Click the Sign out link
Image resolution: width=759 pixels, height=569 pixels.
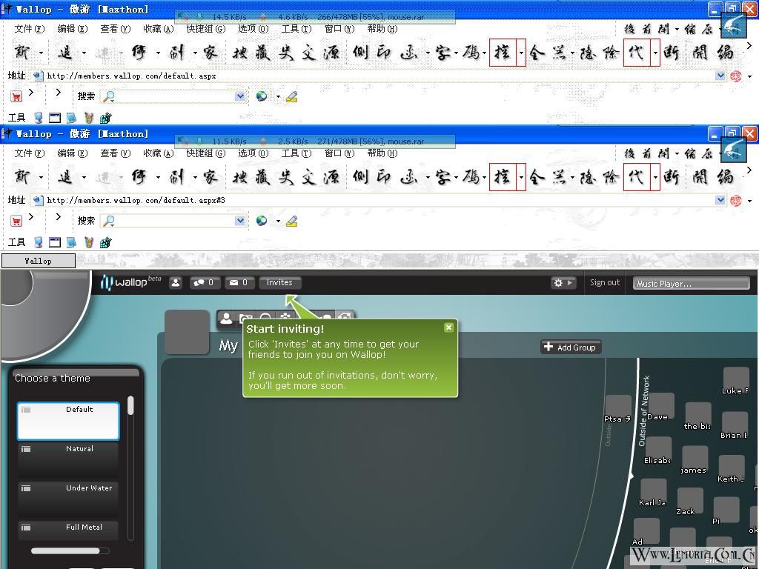[605, 282]
